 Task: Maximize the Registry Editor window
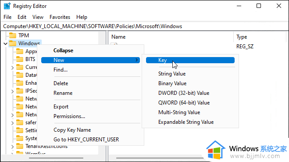tap(259, 6)
